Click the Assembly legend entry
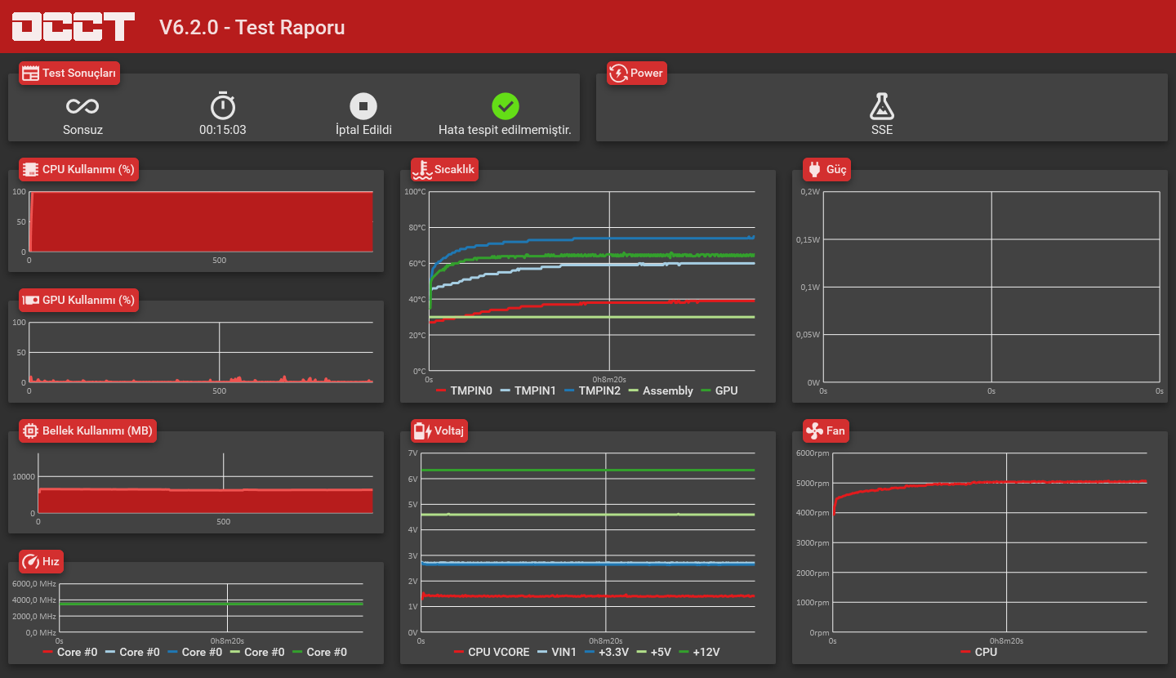 pos(660,391)
